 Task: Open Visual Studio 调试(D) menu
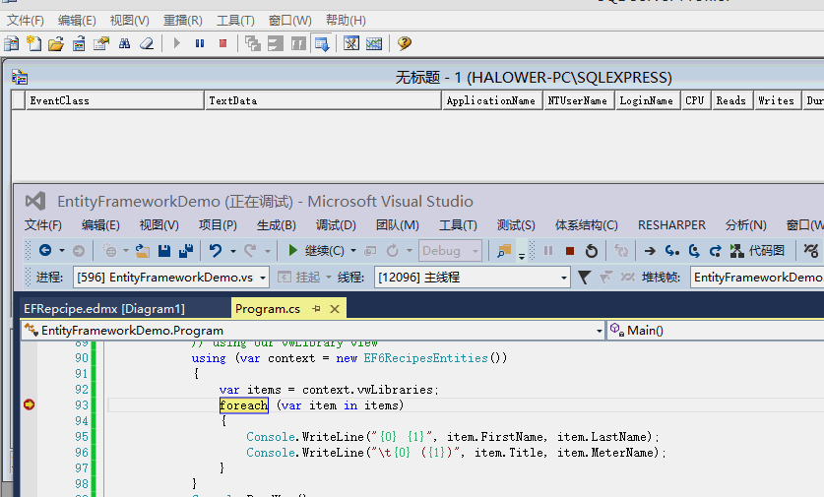point(336,225)
